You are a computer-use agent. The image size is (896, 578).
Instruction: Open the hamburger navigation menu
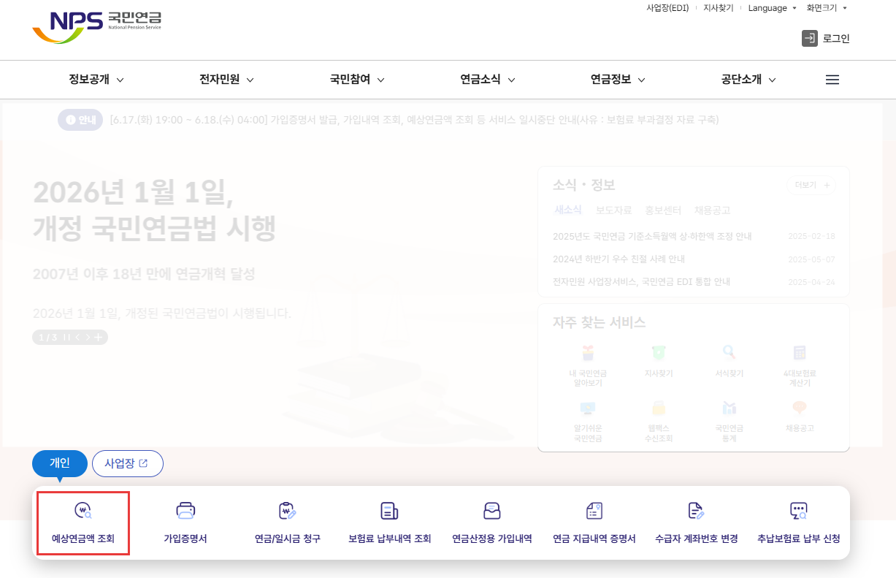832,80
